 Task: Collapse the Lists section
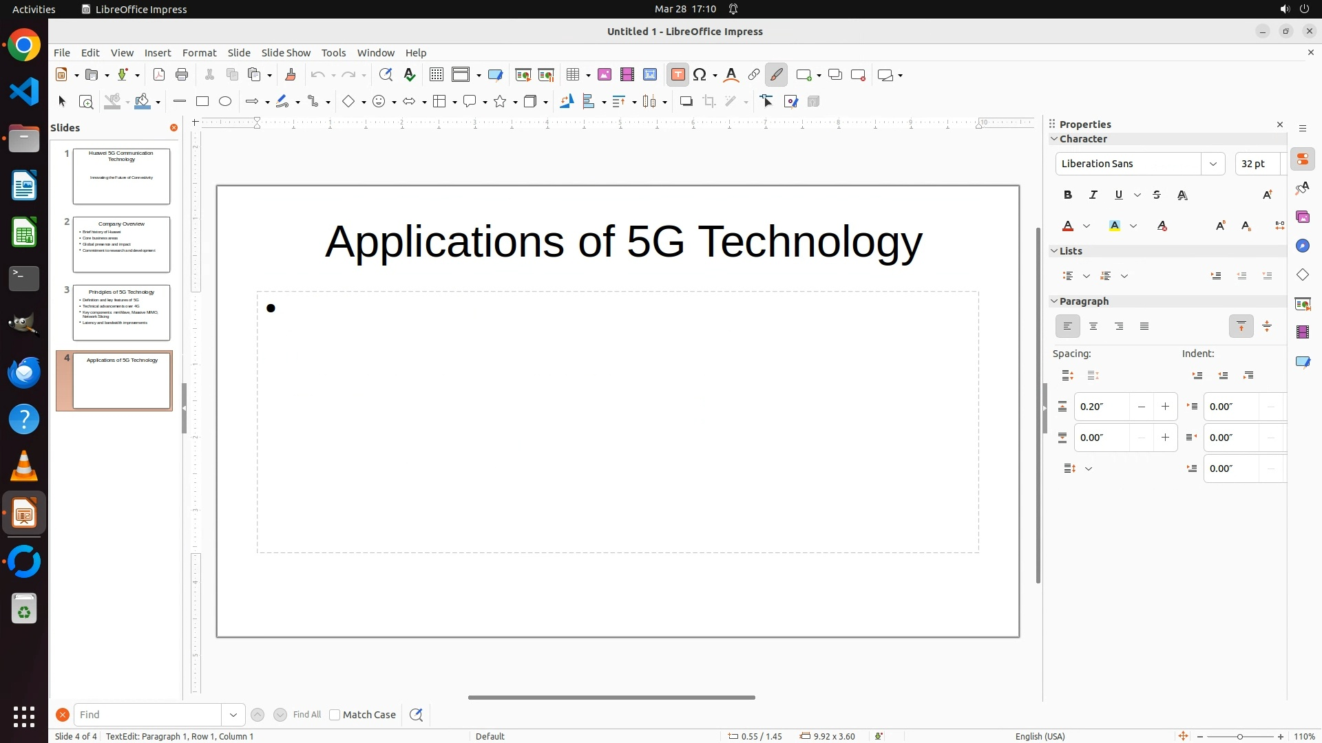[1054, 251]
